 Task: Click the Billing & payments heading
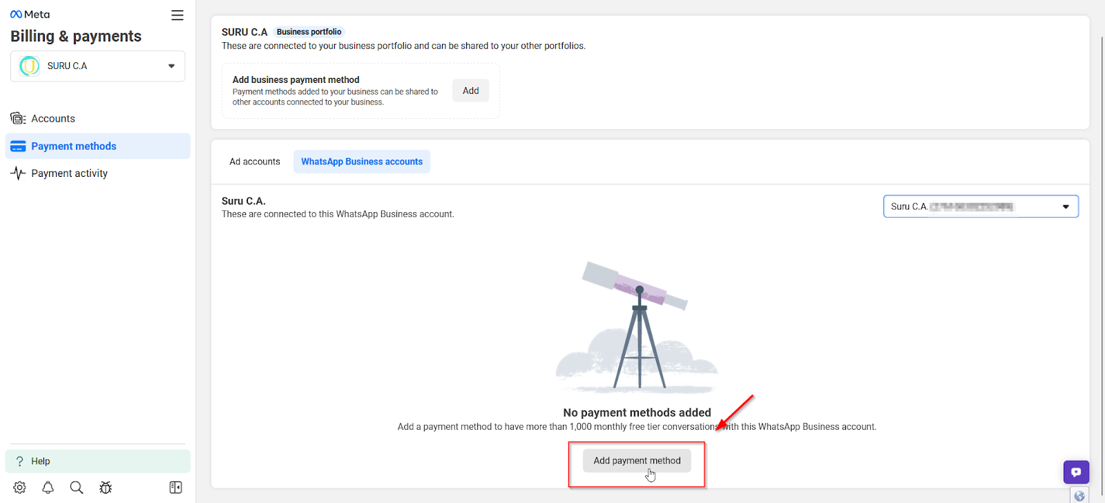pyautogui.click(x=76, y=36)
